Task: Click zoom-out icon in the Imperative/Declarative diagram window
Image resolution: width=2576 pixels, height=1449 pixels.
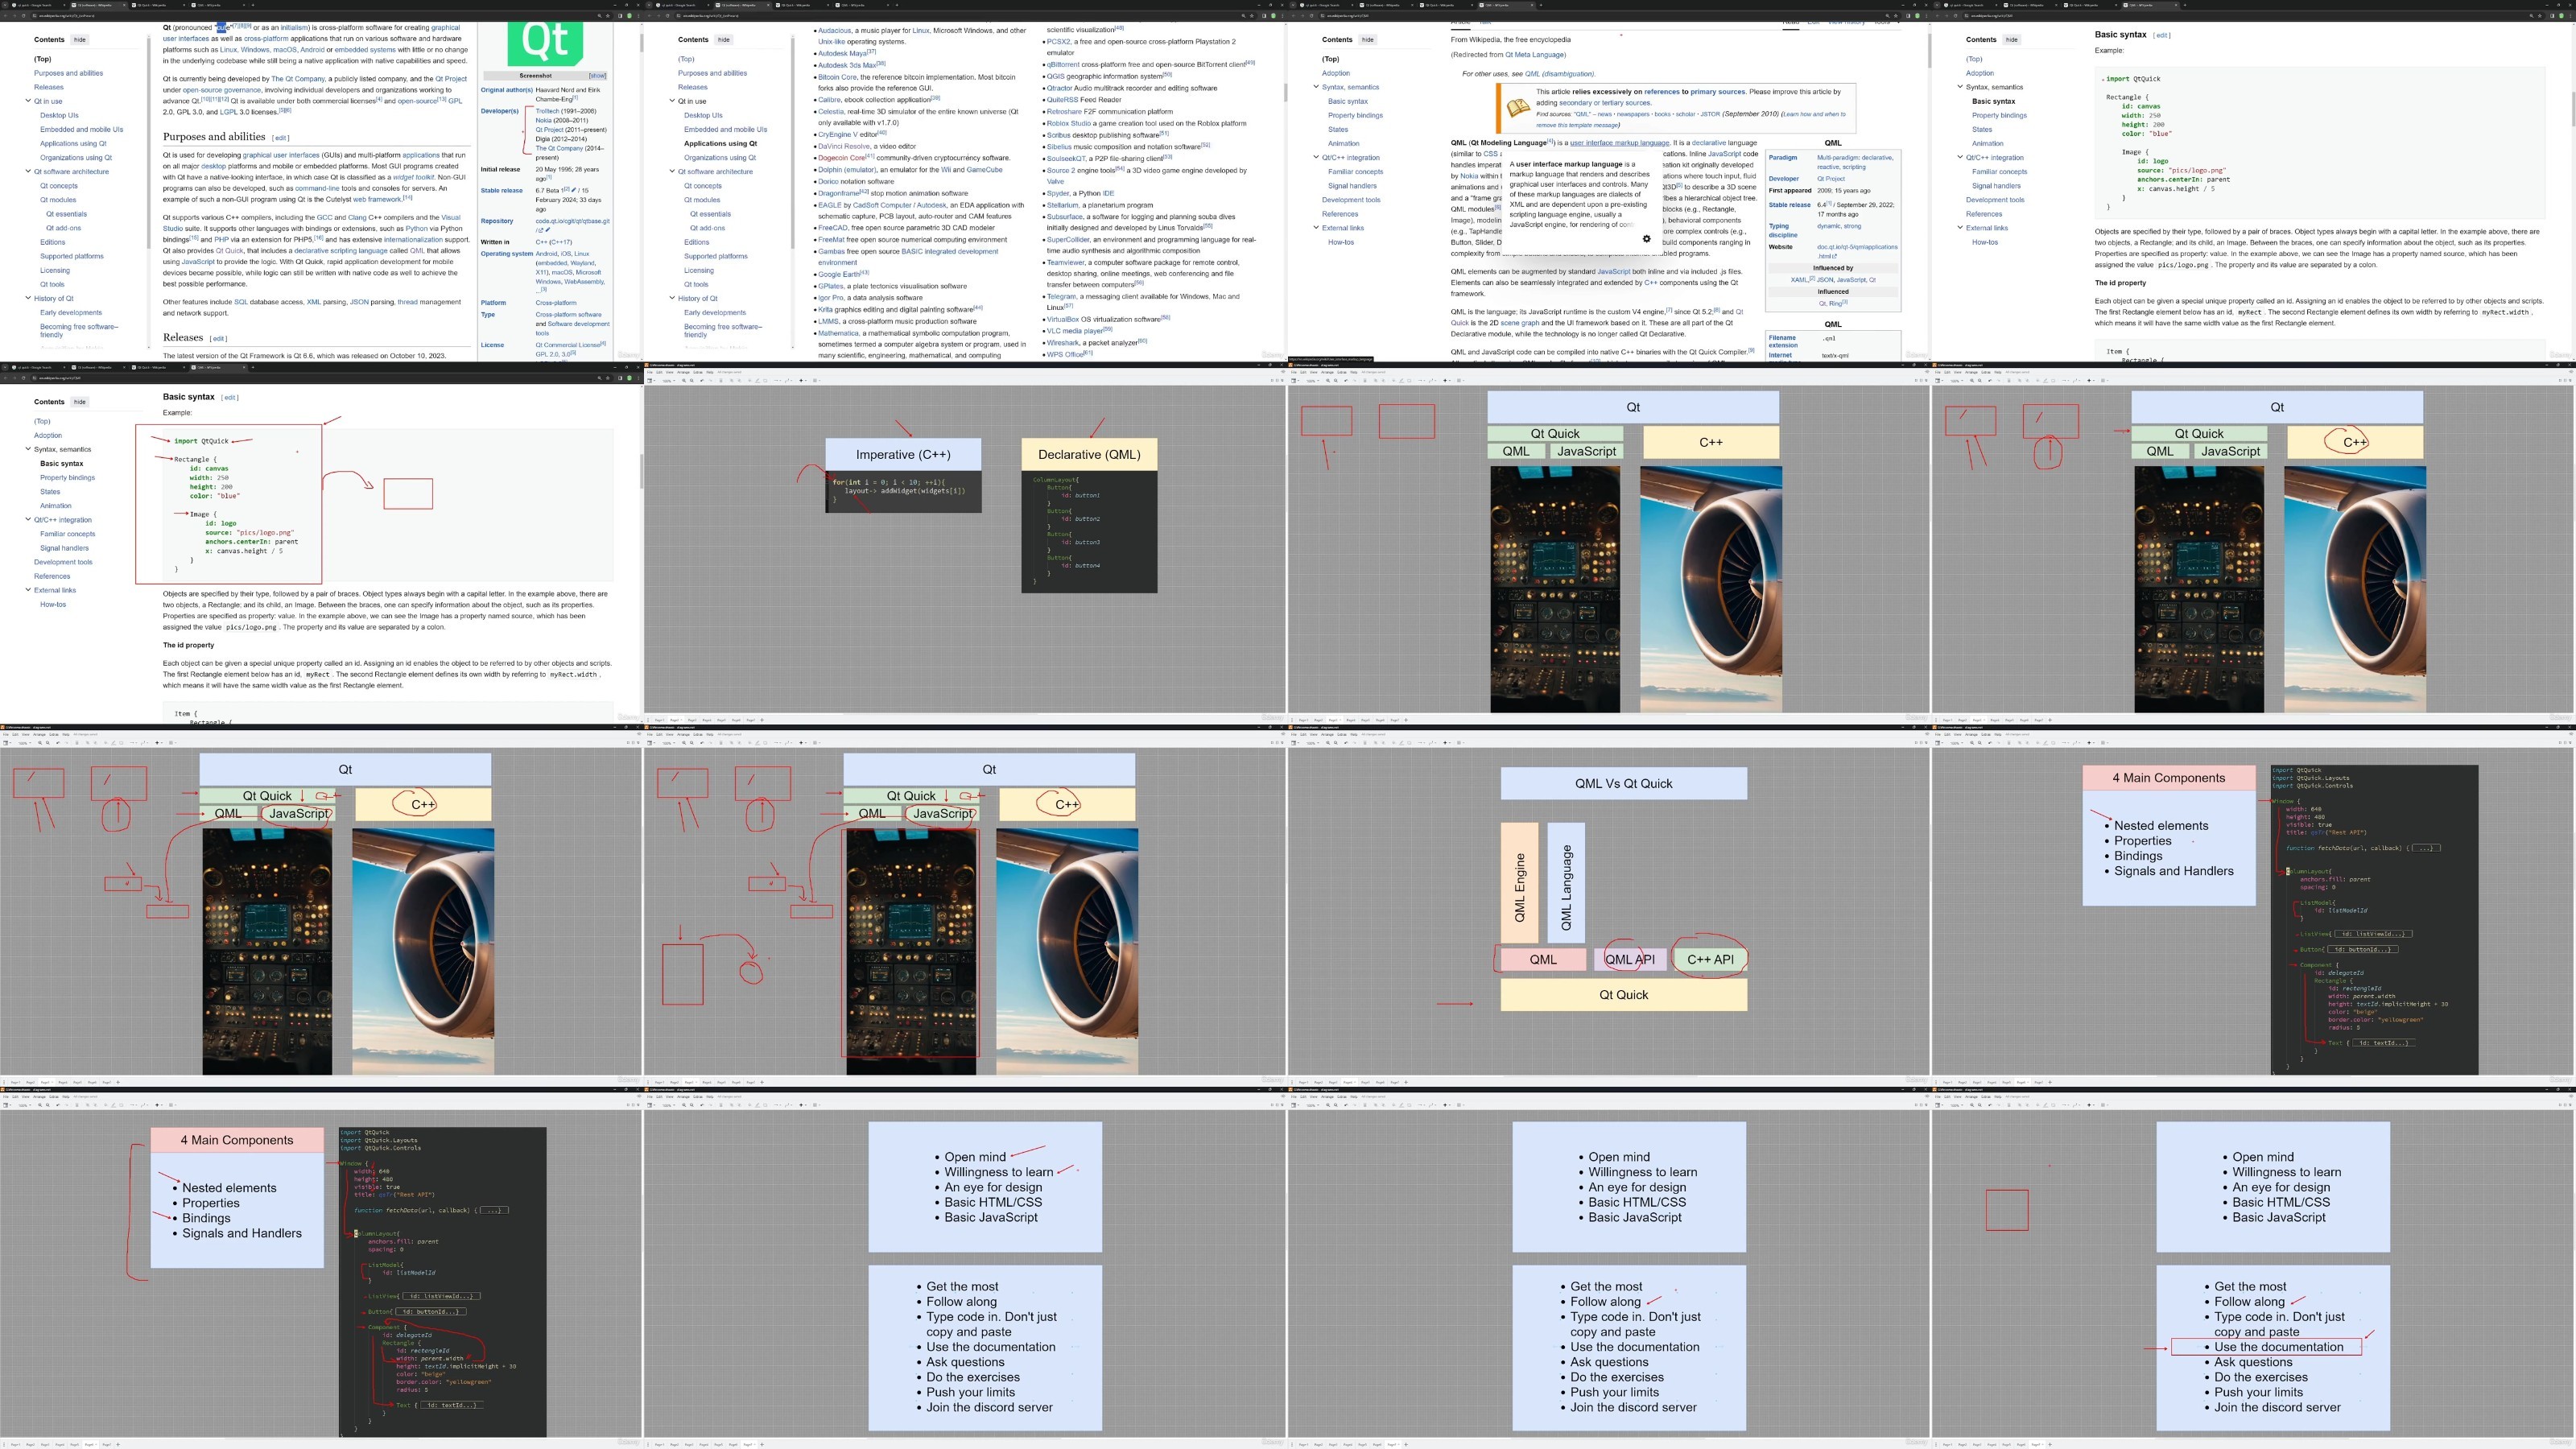Action: coord(692,380)
